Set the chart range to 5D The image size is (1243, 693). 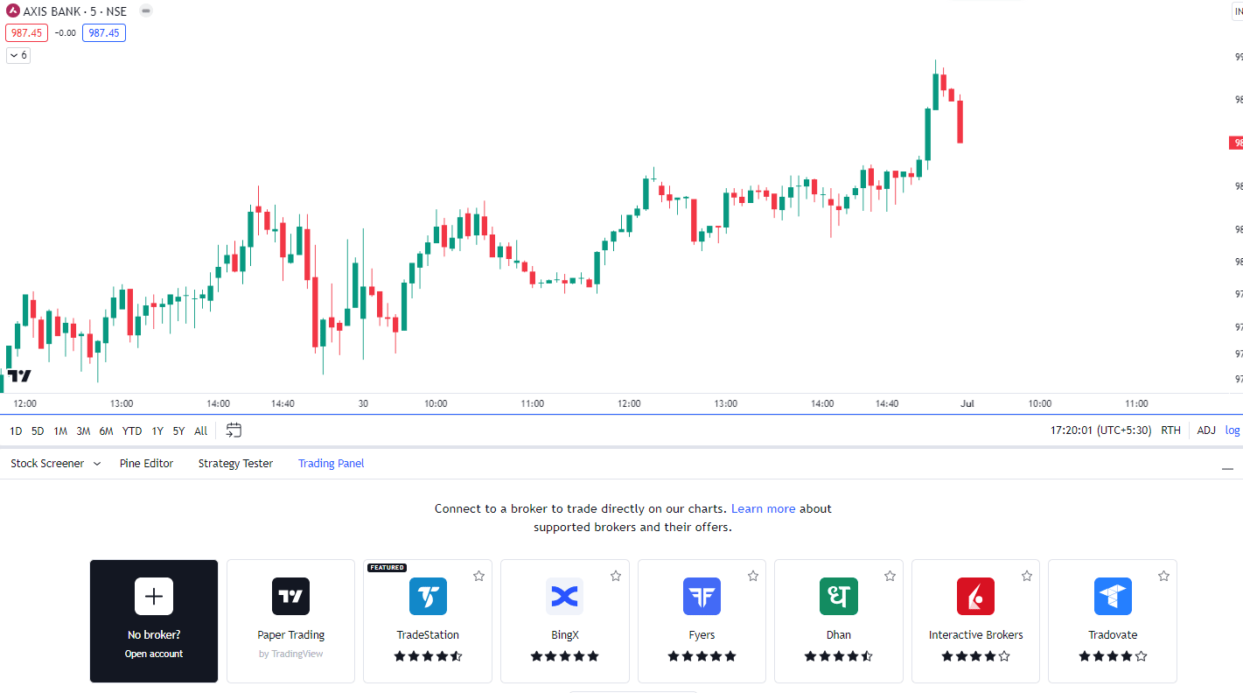pos(38,430)
